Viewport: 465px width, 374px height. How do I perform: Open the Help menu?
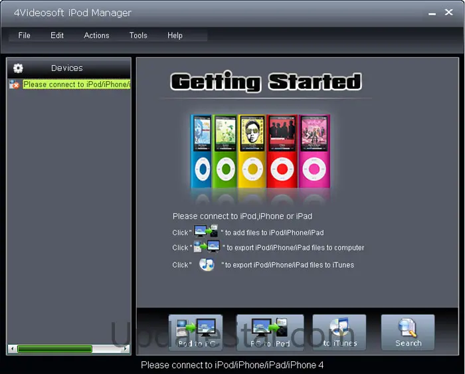point(175,35)
